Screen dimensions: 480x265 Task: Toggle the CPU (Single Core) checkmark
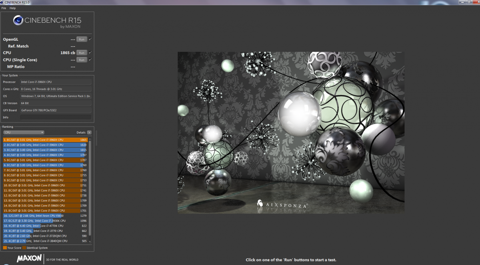[x=90, y=60]
